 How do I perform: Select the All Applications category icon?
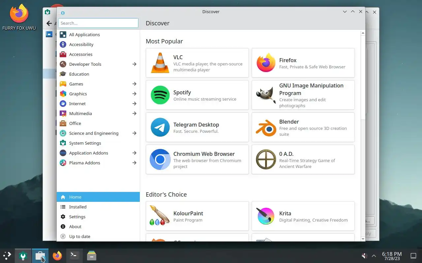pos(63,35)
